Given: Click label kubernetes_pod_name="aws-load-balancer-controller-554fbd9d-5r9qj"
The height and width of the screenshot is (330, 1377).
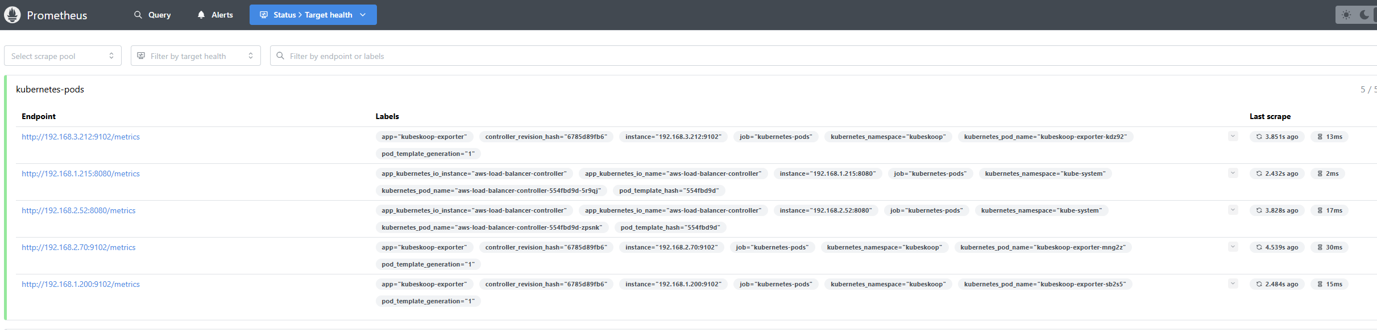Looking at the screenshot, I should coord(491,191).
